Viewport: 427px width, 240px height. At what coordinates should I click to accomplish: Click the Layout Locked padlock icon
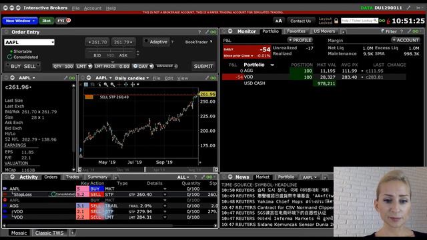[x=336, y=21]
